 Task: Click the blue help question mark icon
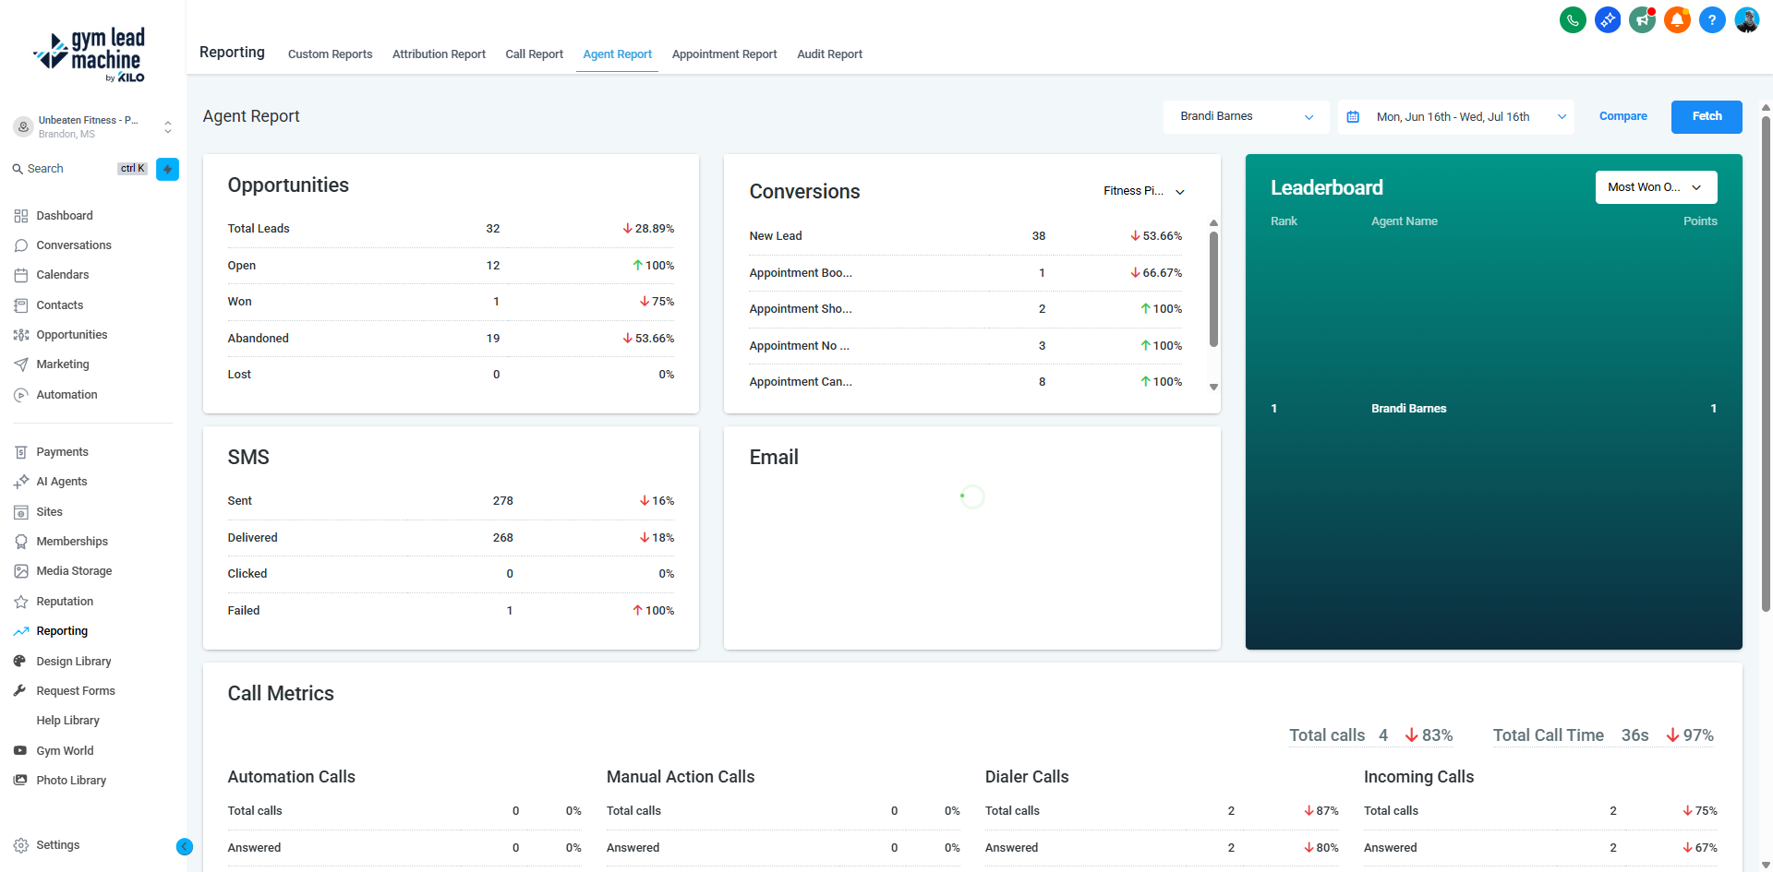(1712, 19)
